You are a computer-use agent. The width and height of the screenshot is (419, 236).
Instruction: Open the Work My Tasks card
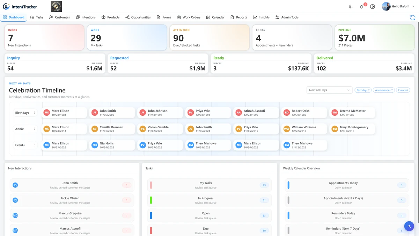click(127, 37)
